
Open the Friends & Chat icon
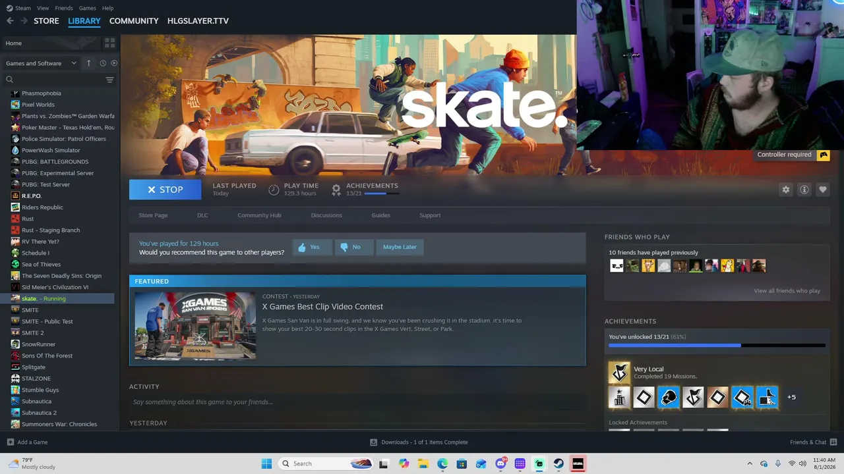(833, 442)
